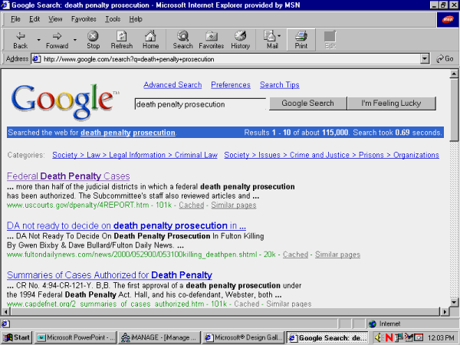Open the Federal Death Penalty Cases result
Image resolution: width=460 pixels, height=345 pixels.
point(68,176)
